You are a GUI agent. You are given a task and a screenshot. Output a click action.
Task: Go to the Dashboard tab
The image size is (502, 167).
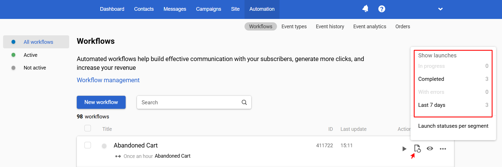[x=112, y=9]
